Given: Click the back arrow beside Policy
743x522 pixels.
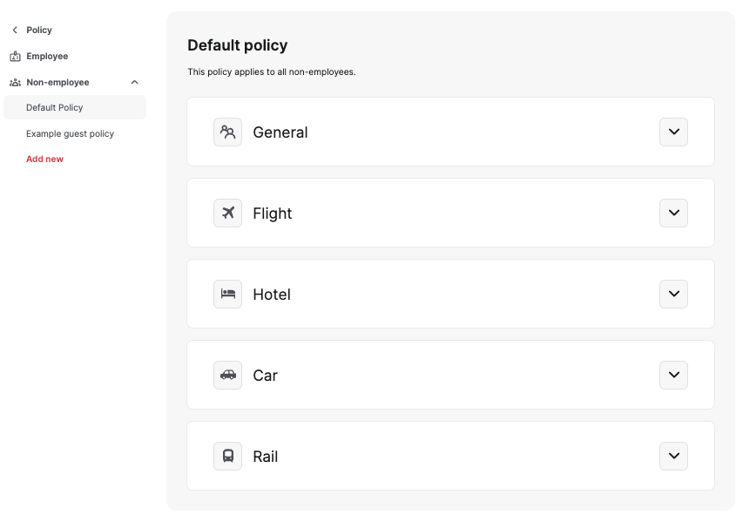Looking at the screenshot, I should click(x=15, y=30).
